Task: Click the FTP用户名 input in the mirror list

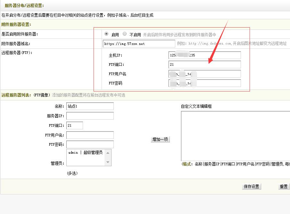Action: click(90, 135)
